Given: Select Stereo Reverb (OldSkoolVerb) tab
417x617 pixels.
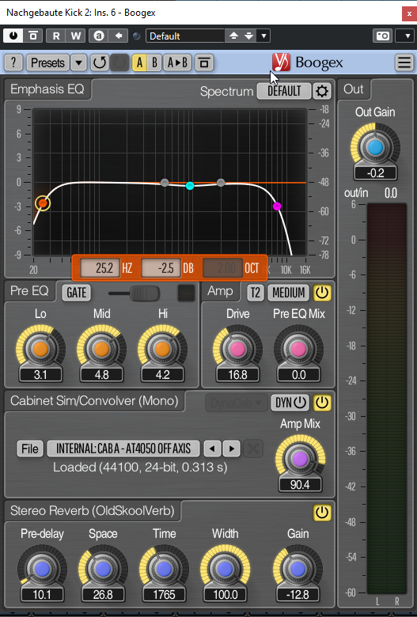Looking at the screenshot, I should pos(93,511).
